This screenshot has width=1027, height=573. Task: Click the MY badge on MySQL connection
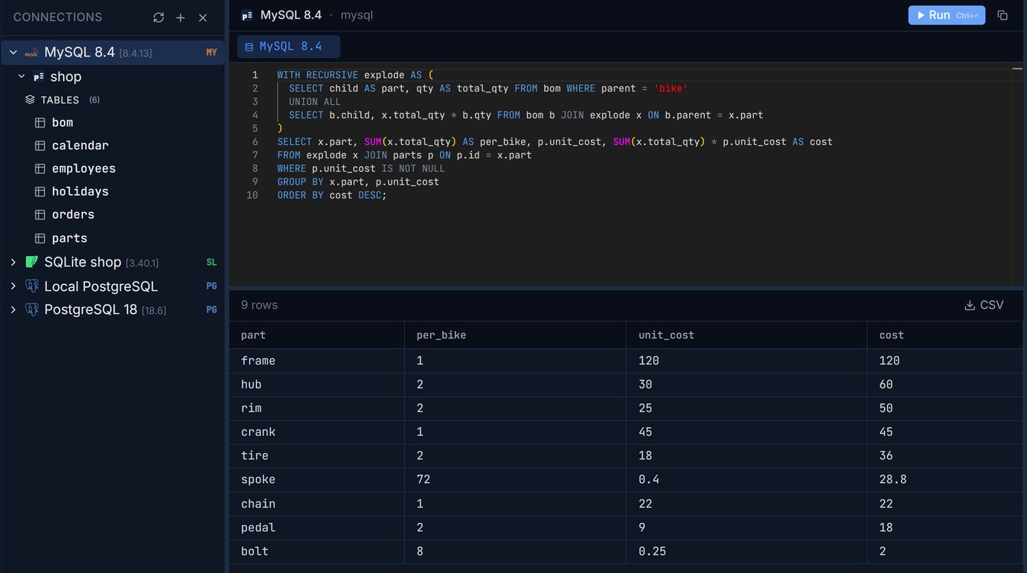coord(211,53)
